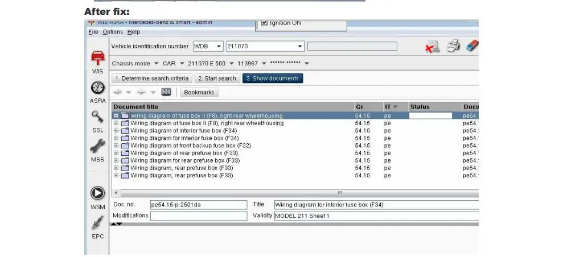This screenshot has height=257, width=563.
Task: Open the CAR dropdown arrow
Action: coord(182,64)
